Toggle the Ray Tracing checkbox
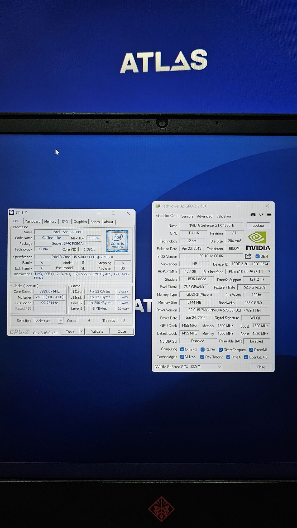Image resolution: width=297 pixels, height=528 pixels. (x=202, y=357)
